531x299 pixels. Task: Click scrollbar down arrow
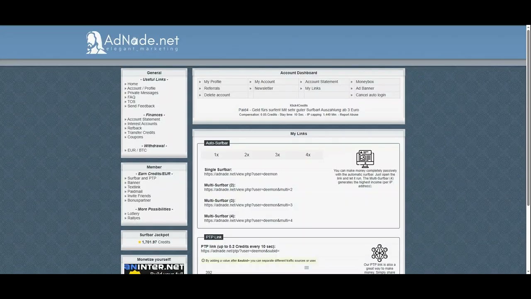529,272
